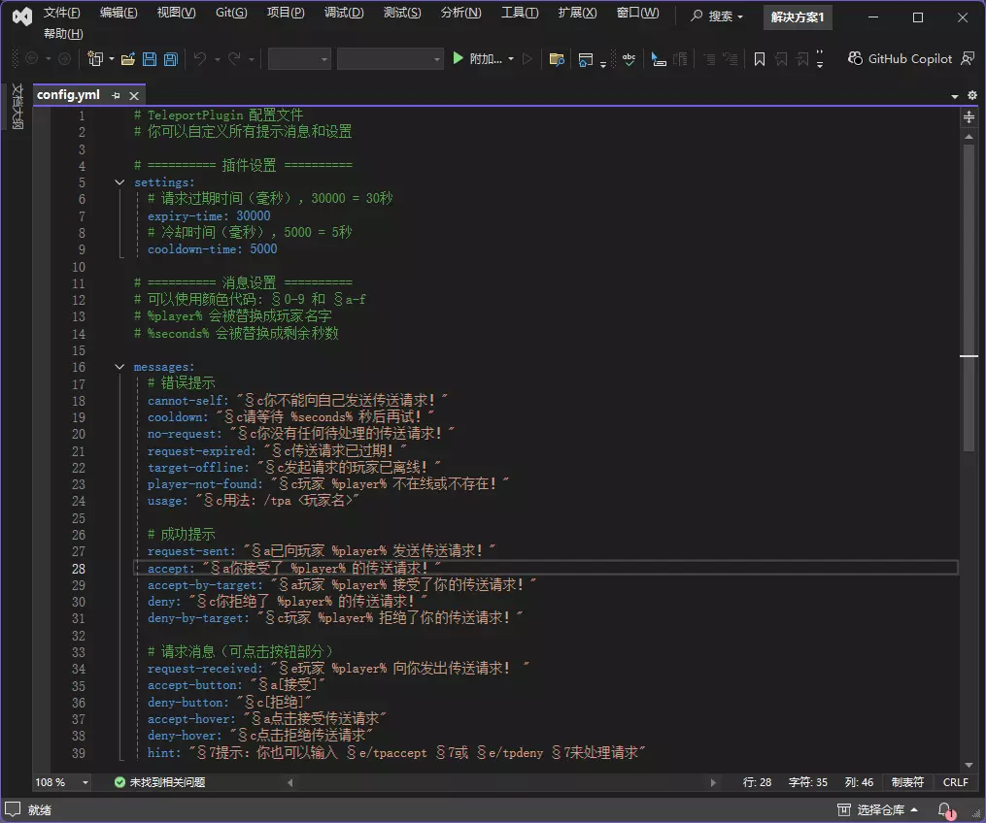Open the 文档大纲 side panel tab
The height and width of the screenshot is (823, 986).
point(17,106)
